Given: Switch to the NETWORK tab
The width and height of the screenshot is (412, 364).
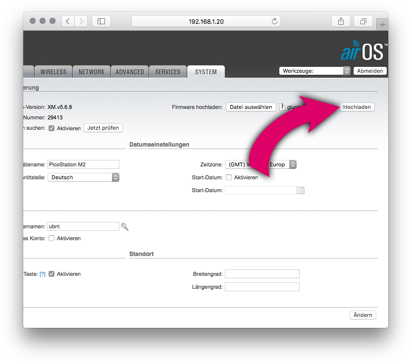Looking at the screenshot, I should [x=92, y=72].
